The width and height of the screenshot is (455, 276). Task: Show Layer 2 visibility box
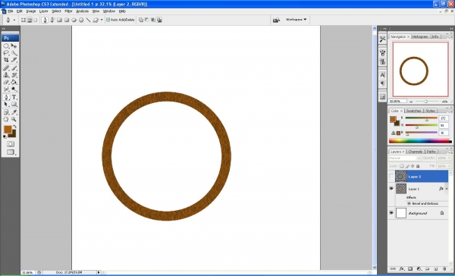click(391, 177)
